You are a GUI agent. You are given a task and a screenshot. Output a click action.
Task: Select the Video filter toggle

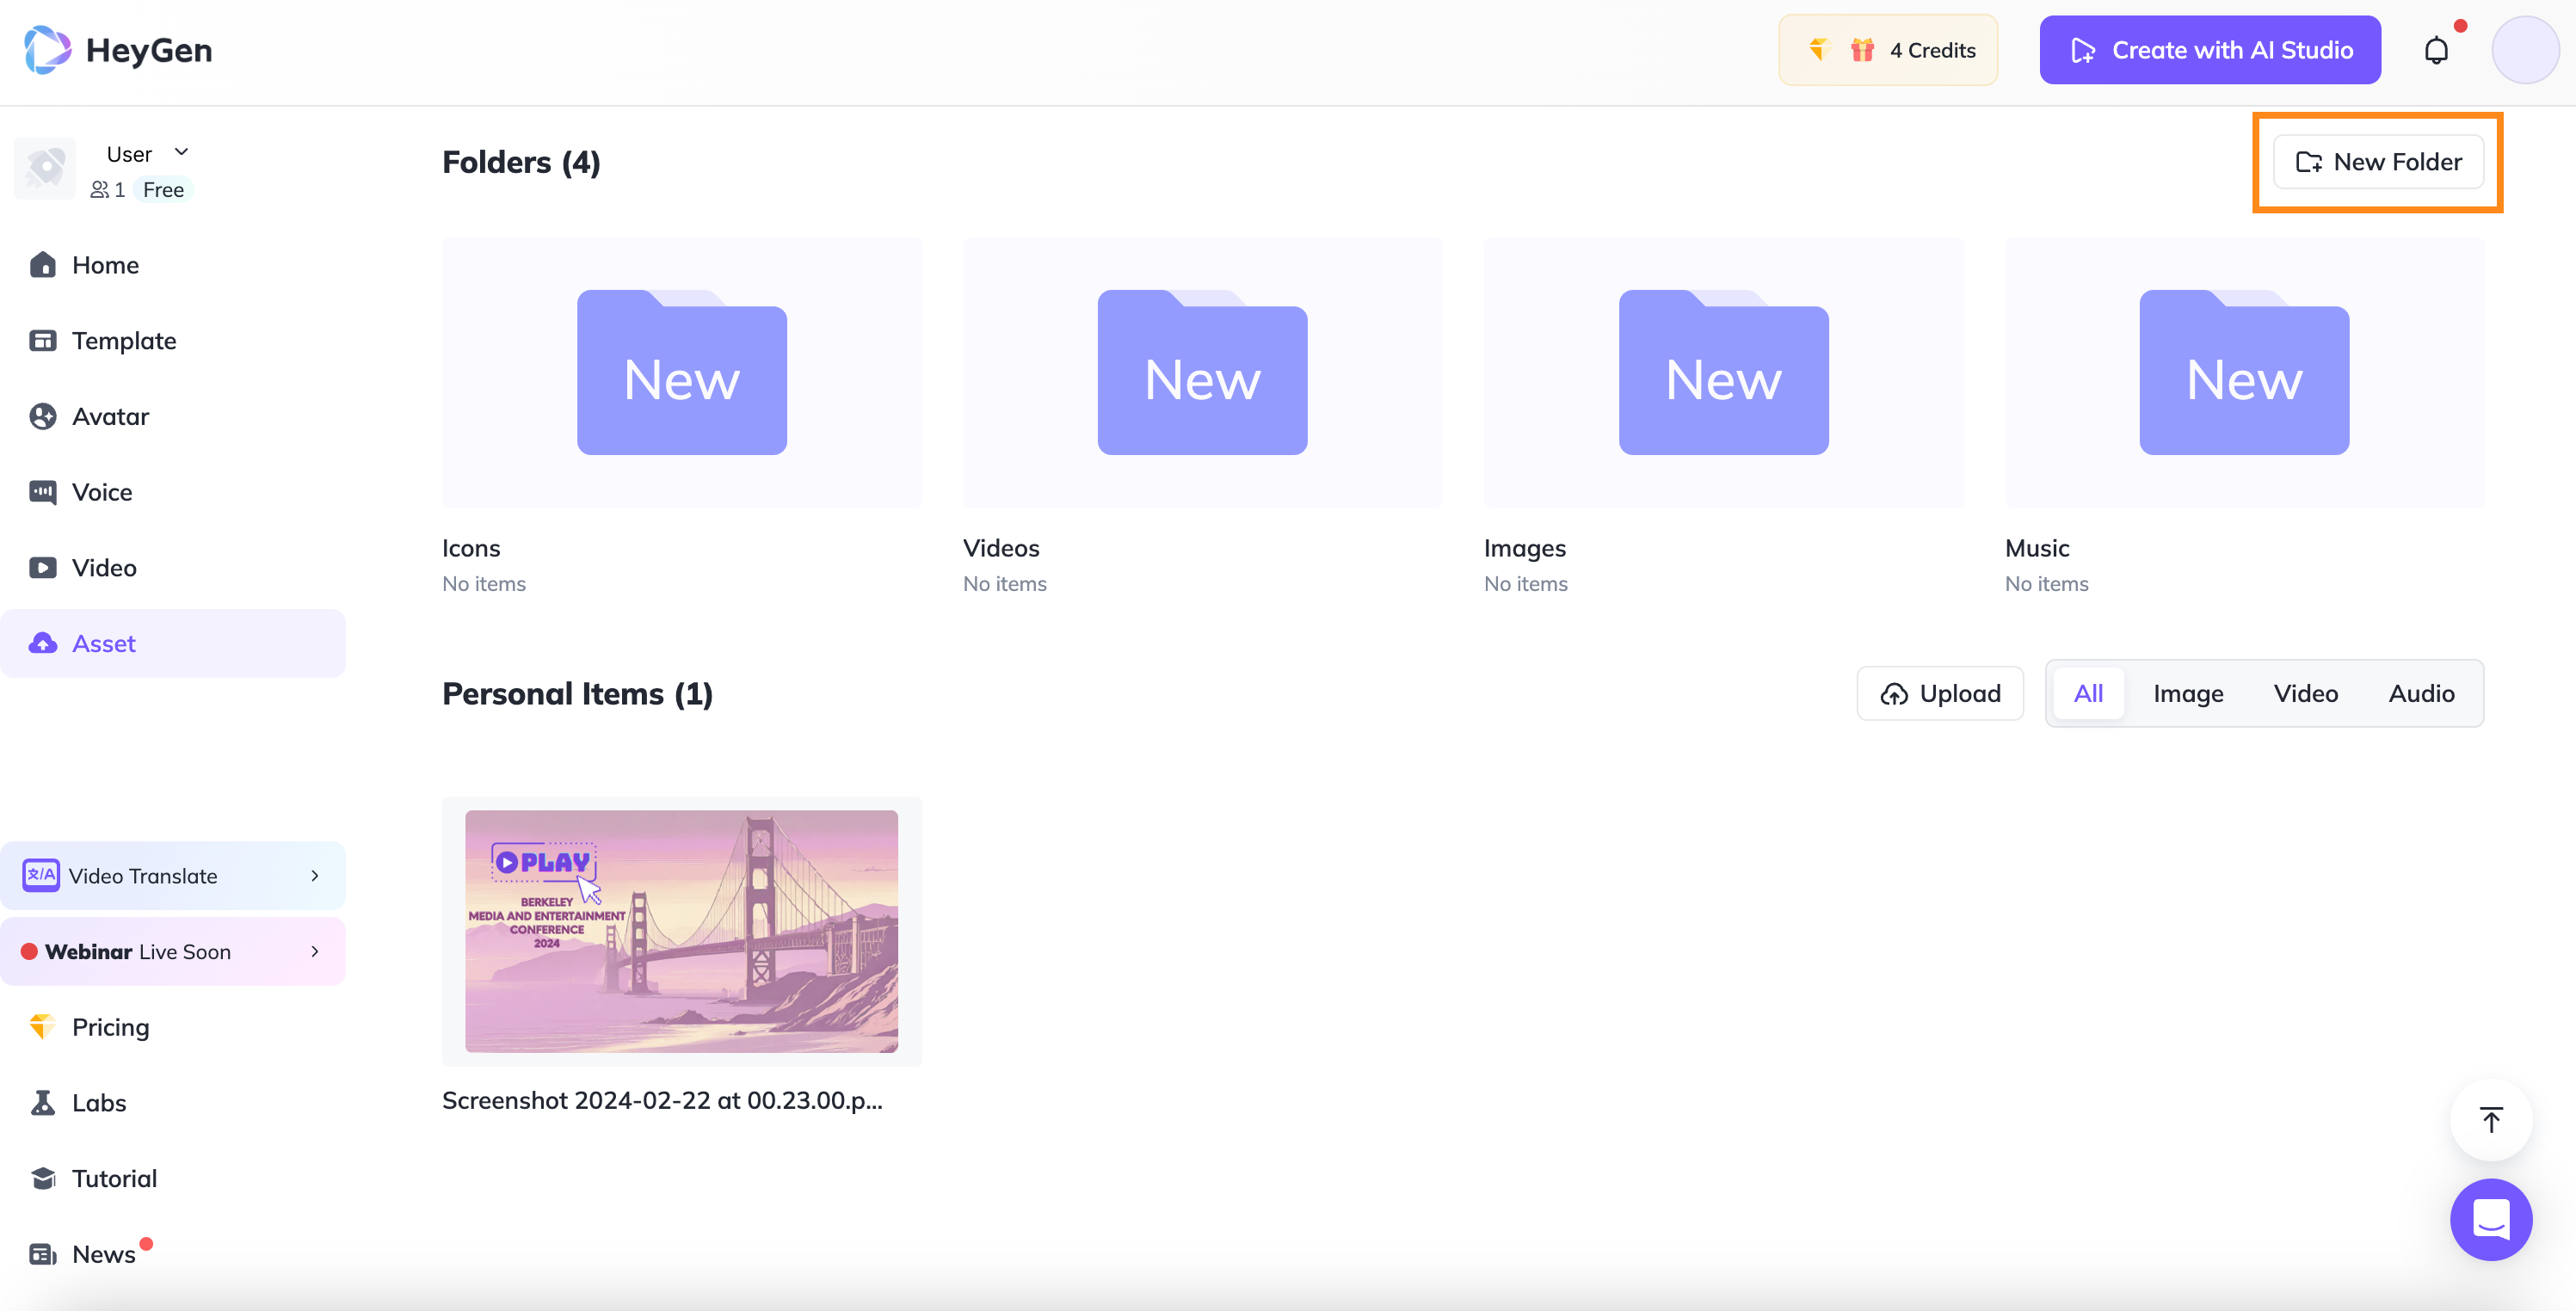pos(2305,692)
